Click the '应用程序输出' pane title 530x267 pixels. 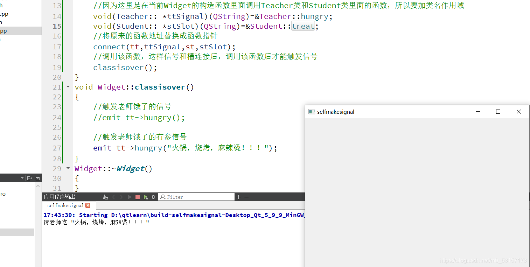tap(60, 197)
